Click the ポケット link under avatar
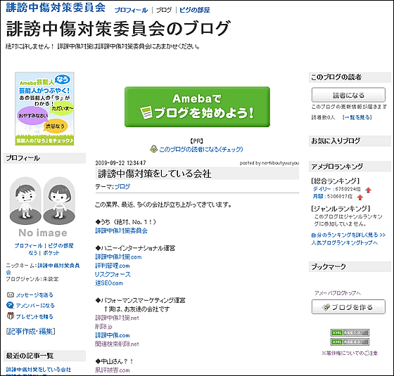The image size is (394, 376). click(51, 253)
